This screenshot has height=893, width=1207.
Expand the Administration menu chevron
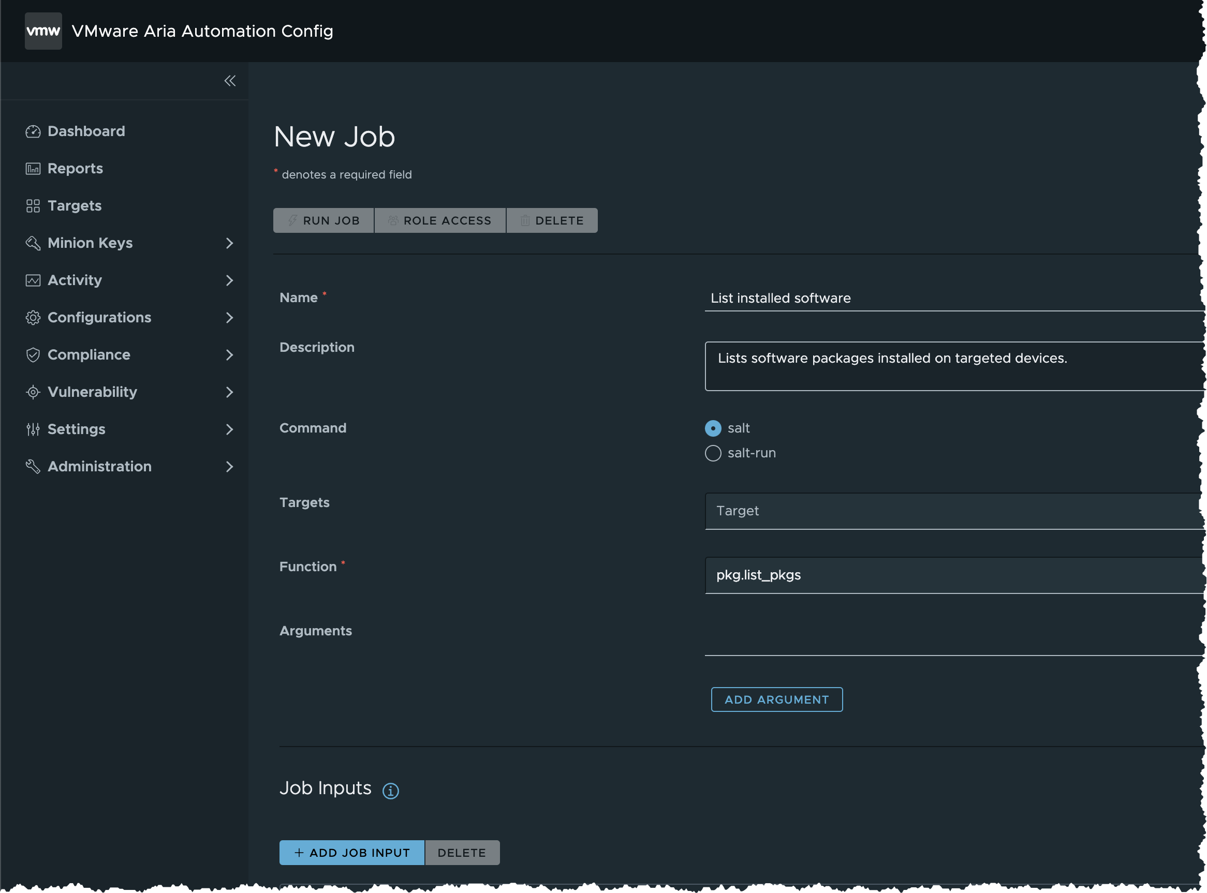[229, 467]
